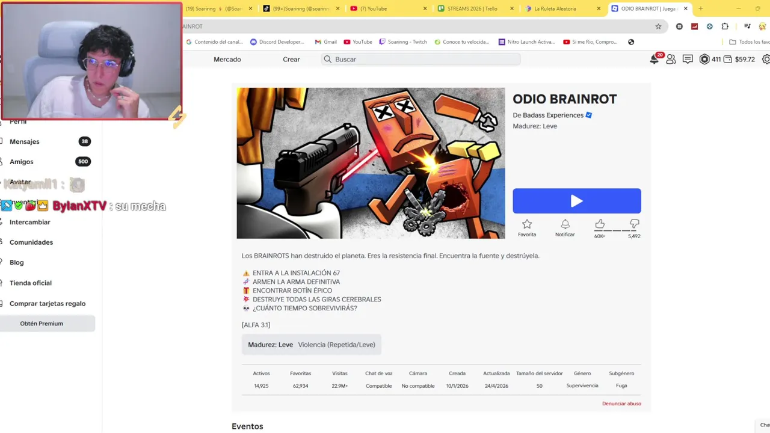Switch to the (19) Soarinng tab
Screen dimensions: 770x433
[220, 8]
